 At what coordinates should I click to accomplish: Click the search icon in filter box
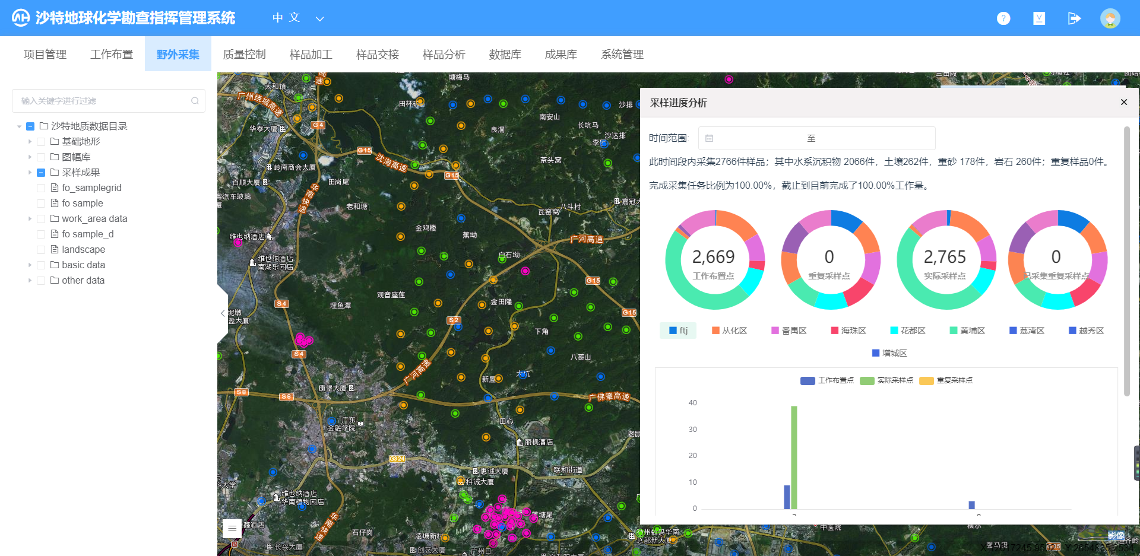[x=195, y=101]
